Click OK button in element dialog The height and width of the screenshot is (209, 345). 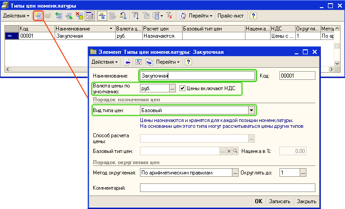click(x=258, y=201)
